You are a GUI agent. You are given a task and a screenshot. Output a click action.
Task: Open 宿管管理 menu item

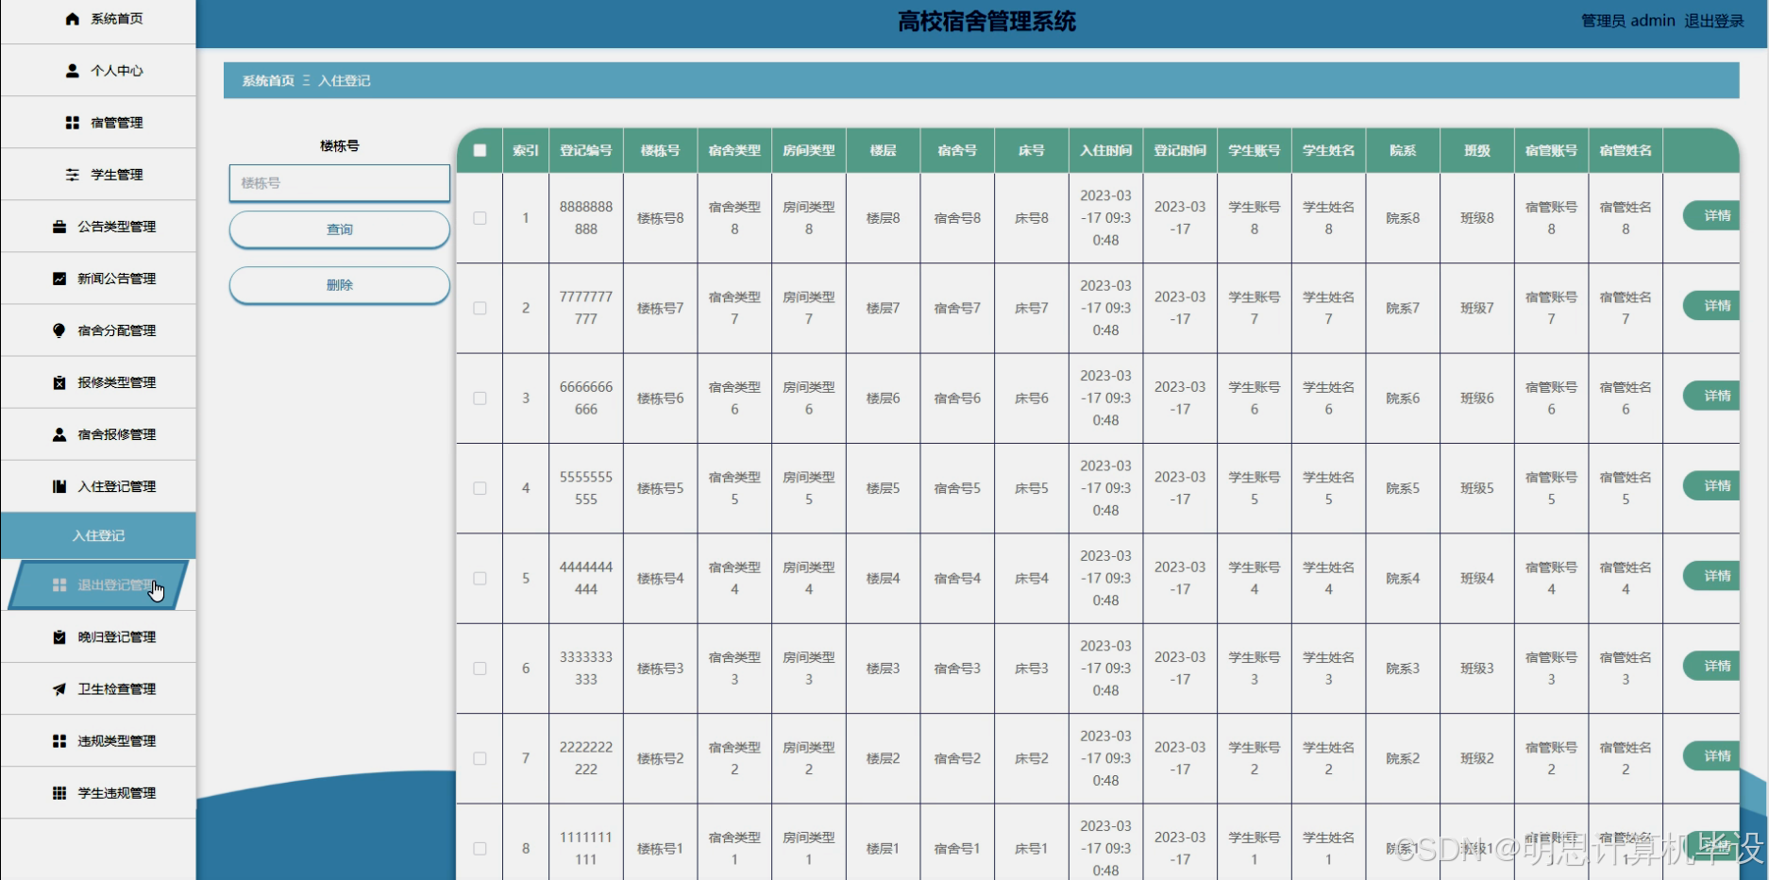tap(98, 123)
